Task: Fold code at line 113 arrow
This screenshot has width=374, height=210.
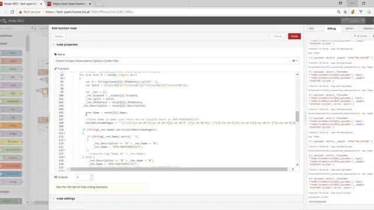Action: pyautogui.click(x=65, y=140)
